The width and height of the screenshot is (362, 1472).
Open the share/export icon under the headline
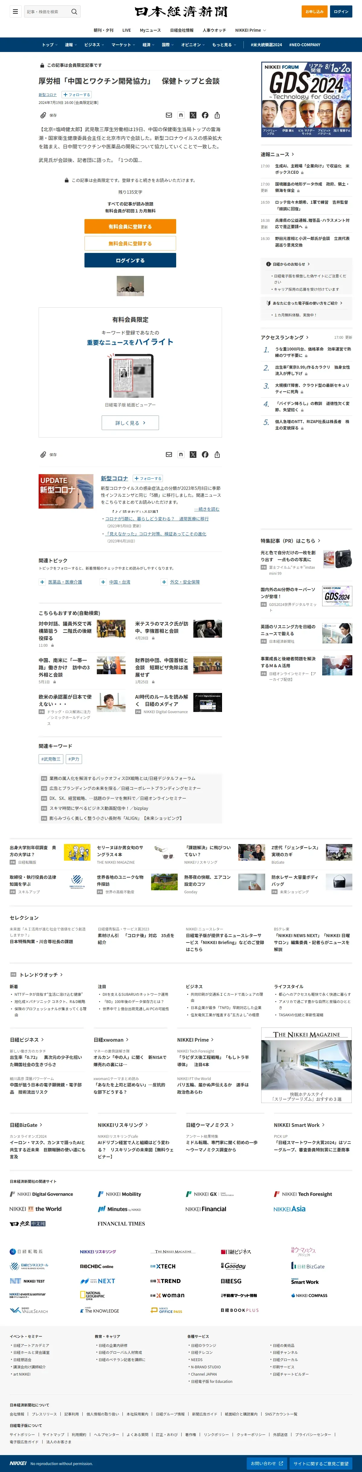(217, 115)
